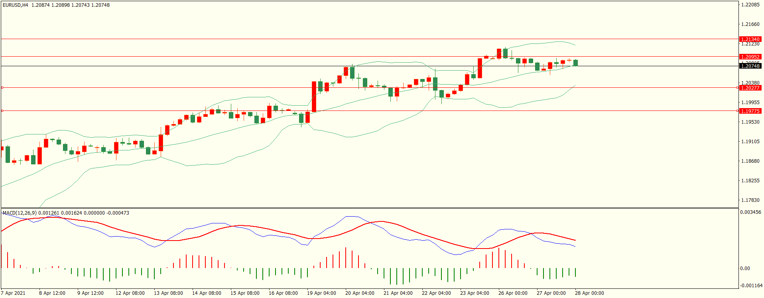Screen dimensions: 764x298
Task: Click the 15 Apr 08:00 time label
Action: 245,293
